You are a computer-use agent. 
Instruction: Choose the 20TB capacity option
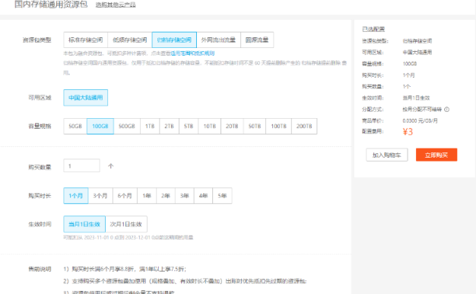[x=232, y=126]
